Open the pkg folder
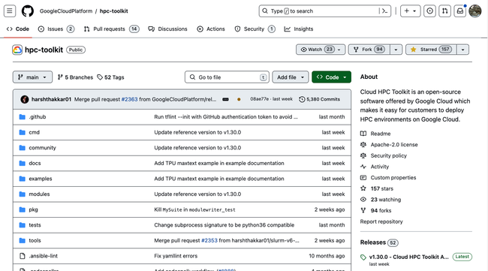 33,209
